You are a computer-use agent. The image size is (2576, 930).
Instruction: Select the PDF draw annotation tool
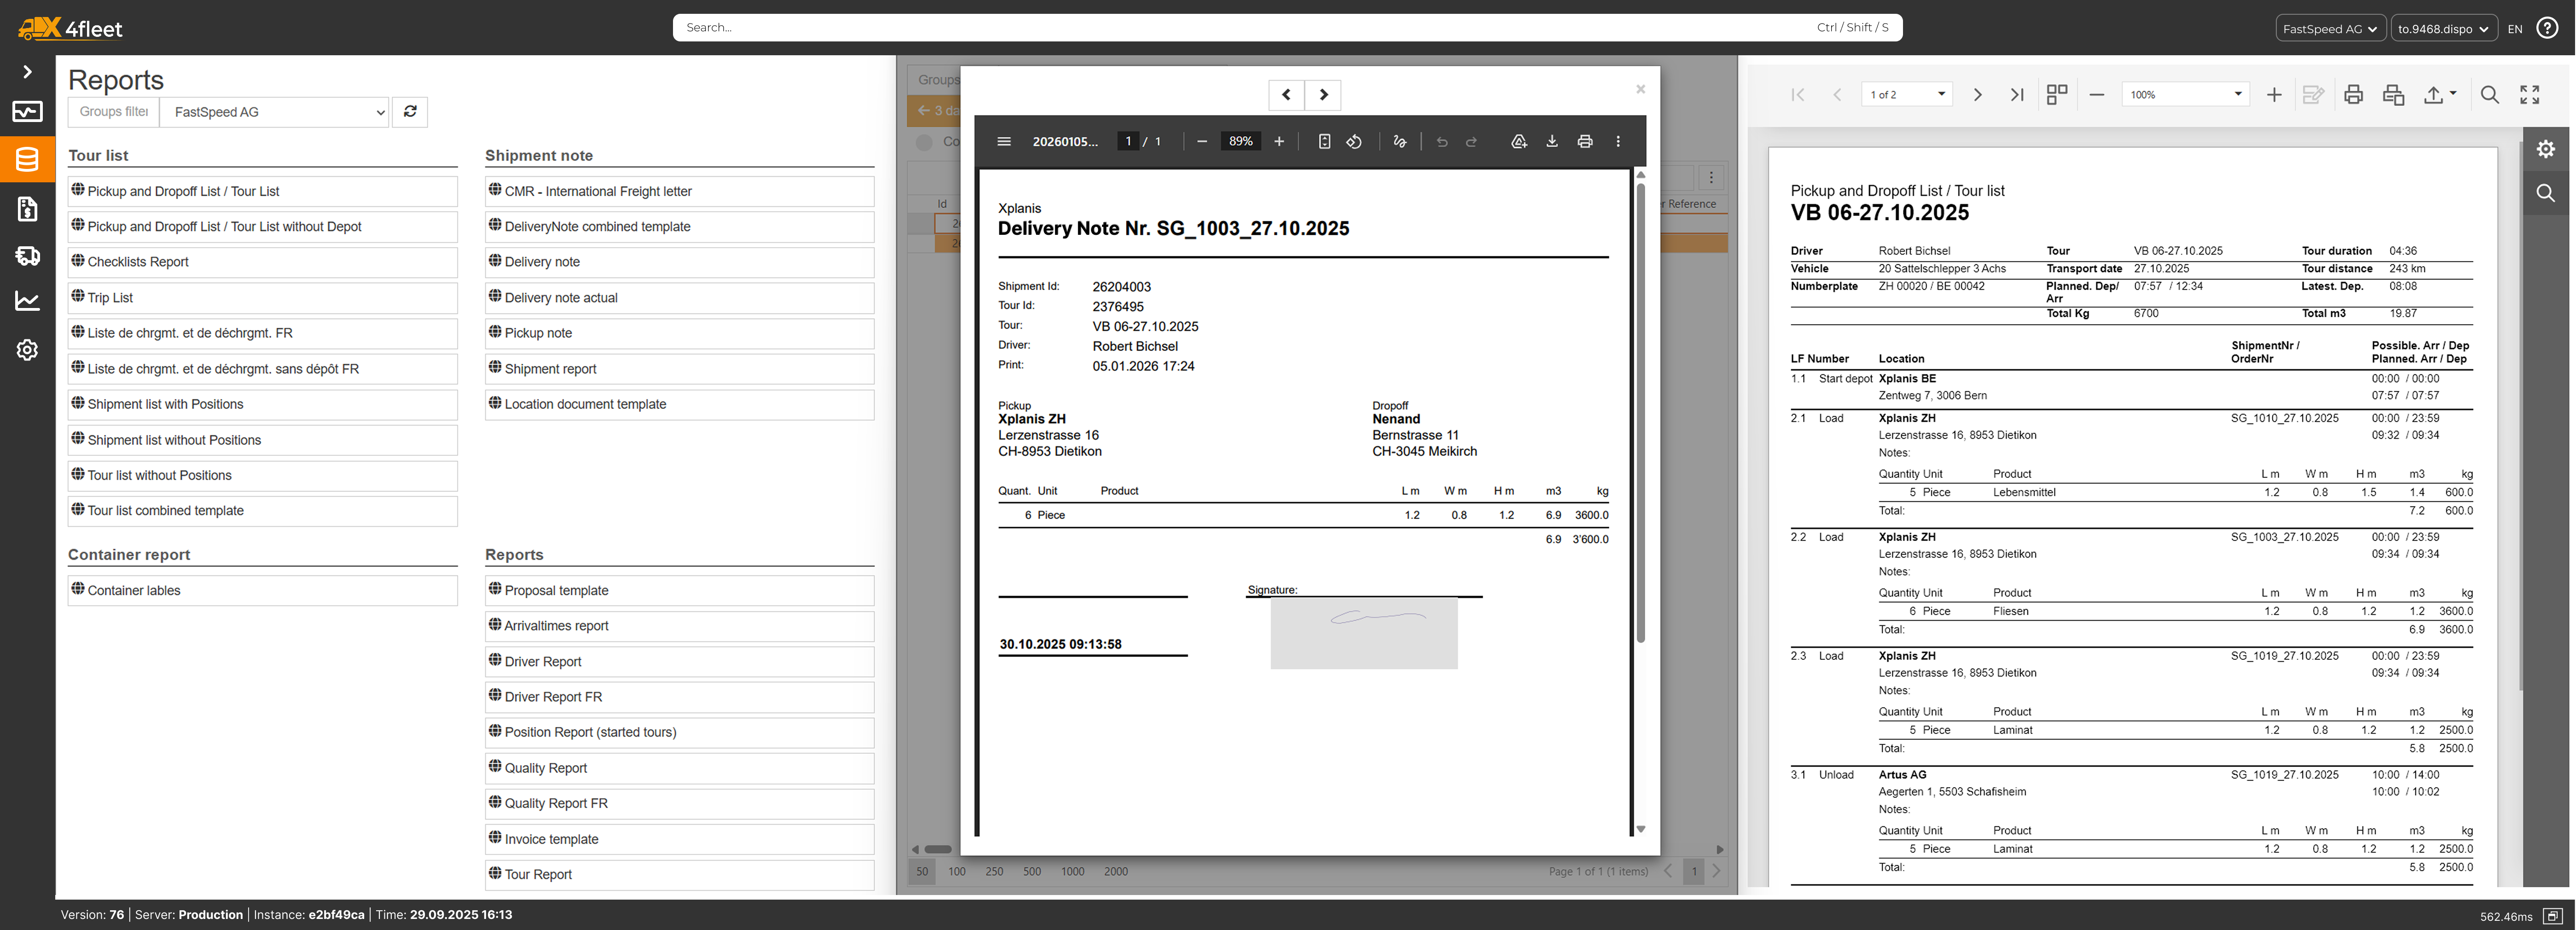pos(1400,142)
